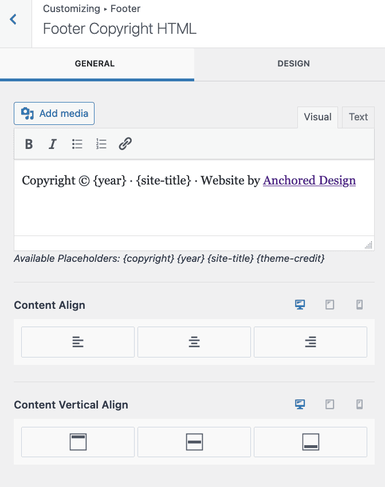Set vertical align to bottom
Image resolution: width=385 pixels, height=487 pixels.
click(311, 442)
